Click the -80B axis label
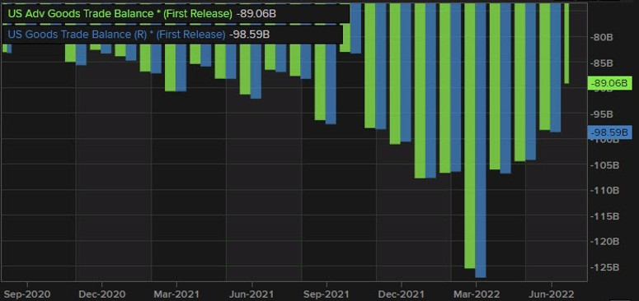Image resolution: width=639 pixels, height=301 pixels. [x=602, y=37]
